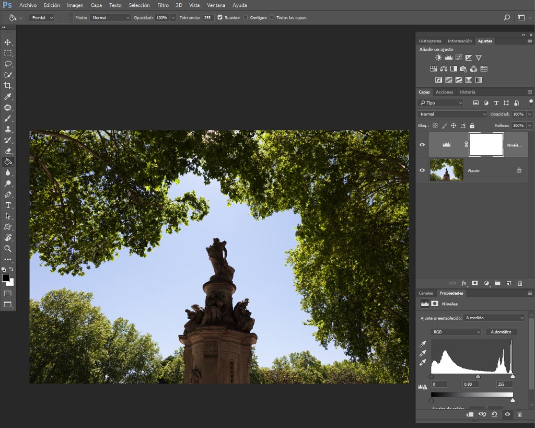Viewport: 535px width, 428px height.
Task: Select the Crop tool
Action: point(7,86)
